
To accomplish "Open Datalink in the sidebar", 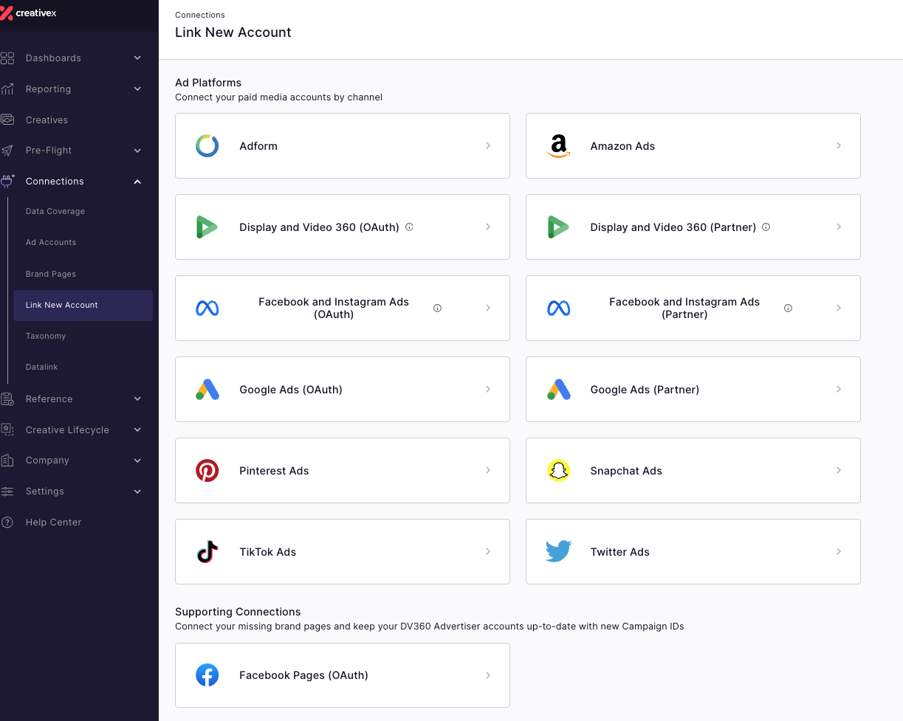I will 42,368.
